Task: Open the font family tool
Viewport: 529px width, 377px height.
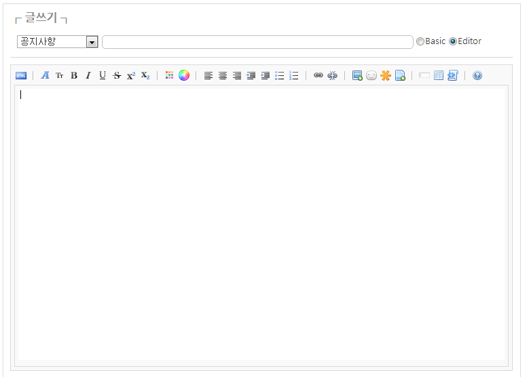Action: click(45, 76)
